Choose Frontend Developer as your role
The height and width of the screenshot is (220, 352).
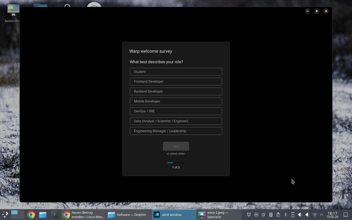(x=176, y=81)
